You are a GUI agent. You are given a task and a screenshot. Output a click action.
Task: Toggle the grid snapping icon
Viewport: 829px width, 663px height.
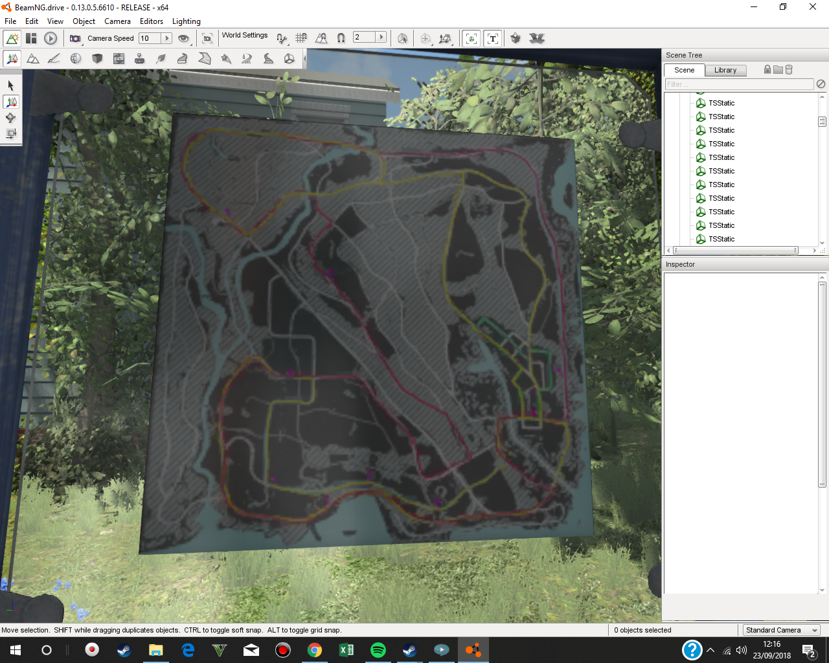[x=301, y=38]
